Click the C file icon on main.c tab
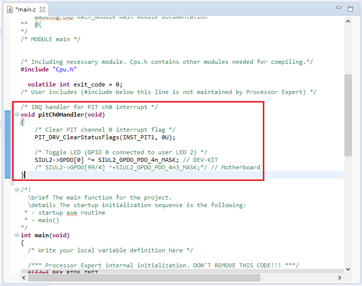The width and height of the screenshot is (362, 286). tap(10, 10)
